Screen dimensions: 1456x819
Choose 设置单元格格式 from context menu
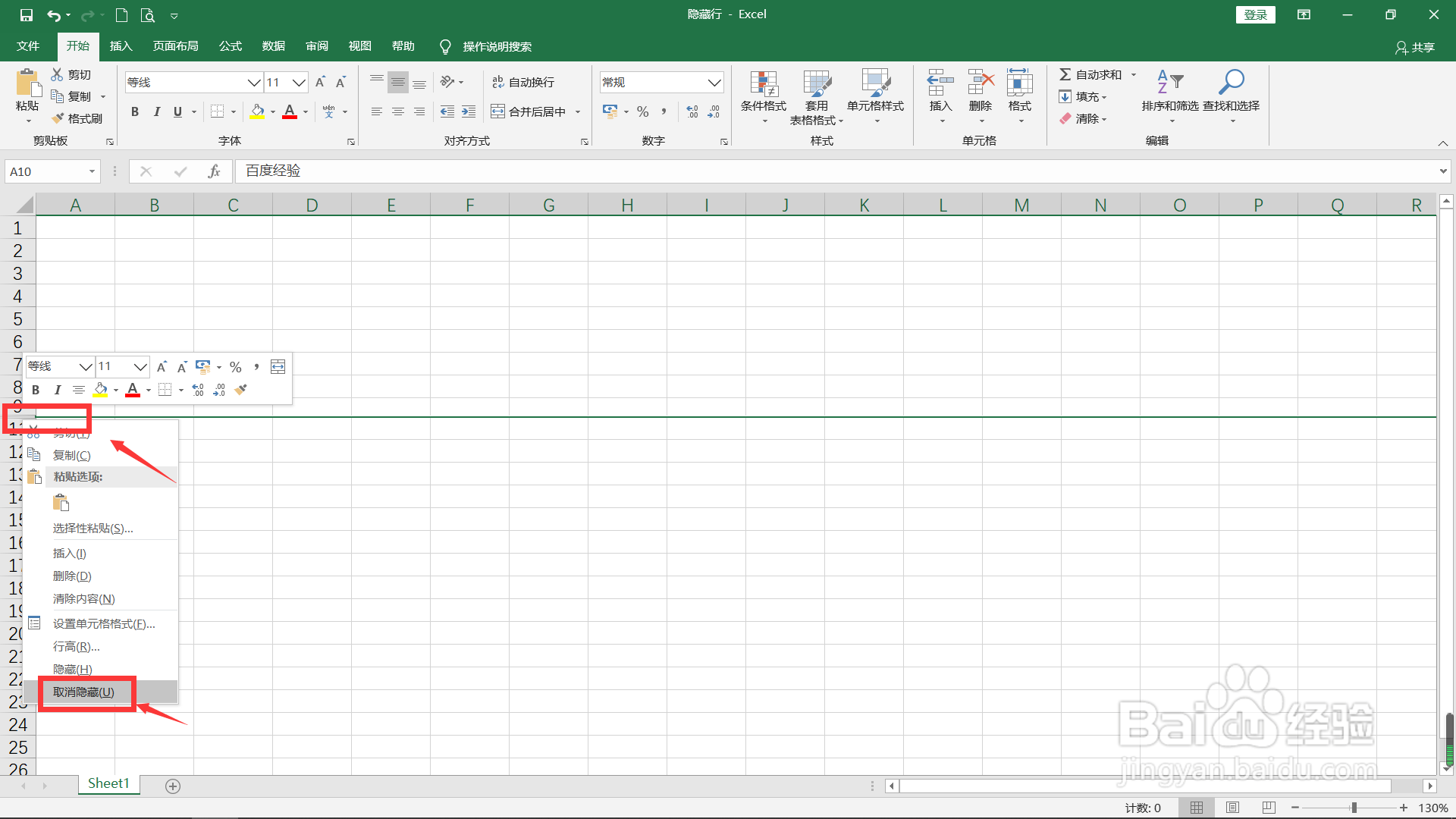pyautogui.click(x=101, y=624)
